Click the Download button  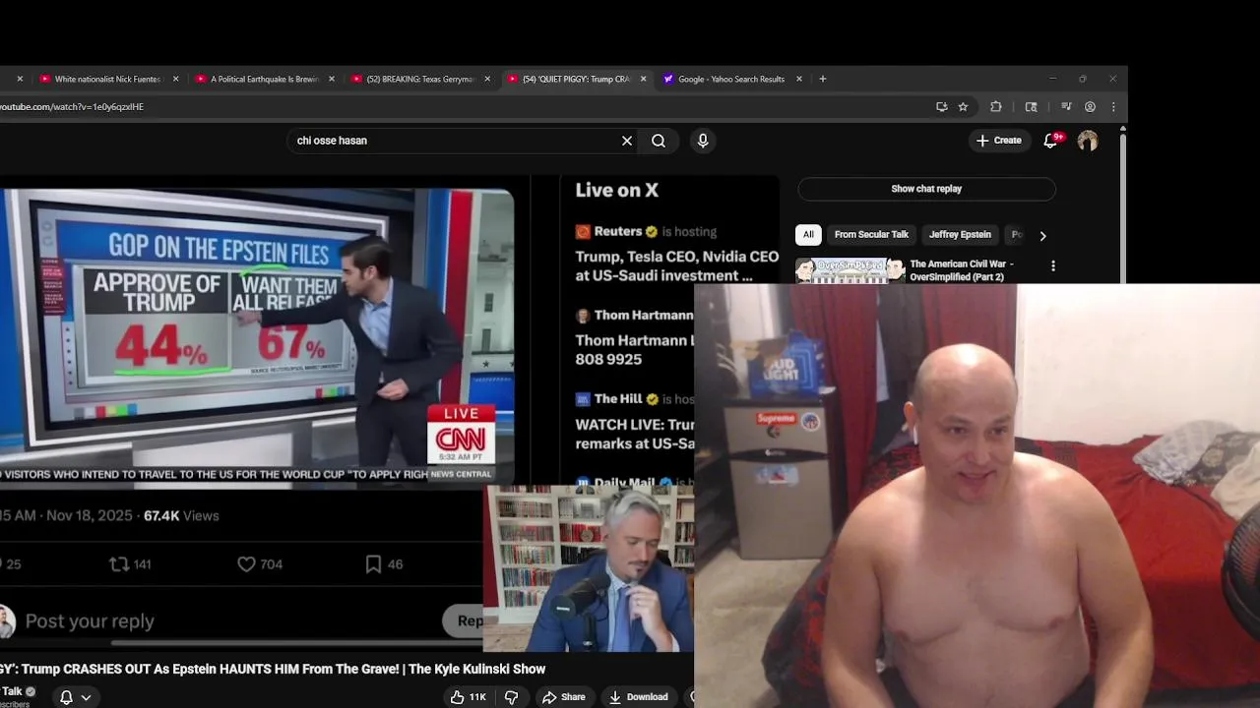click(638, 697)
